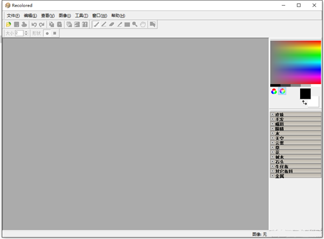Undo the last action

34,25
